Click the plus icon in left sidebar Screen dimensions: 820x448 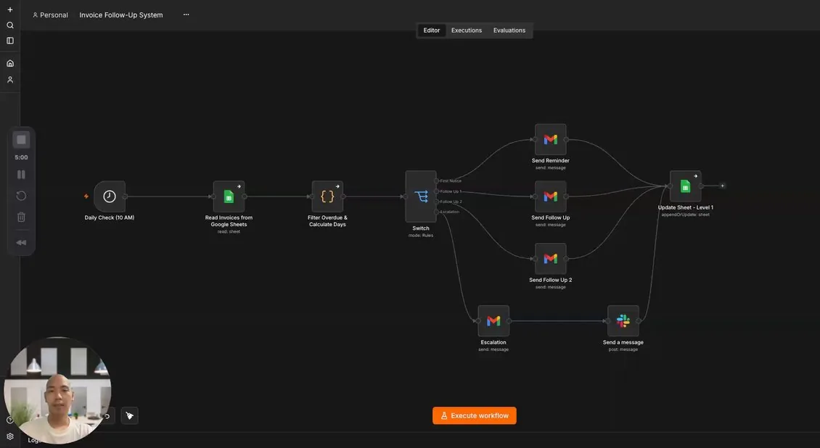tap(10, 9)
